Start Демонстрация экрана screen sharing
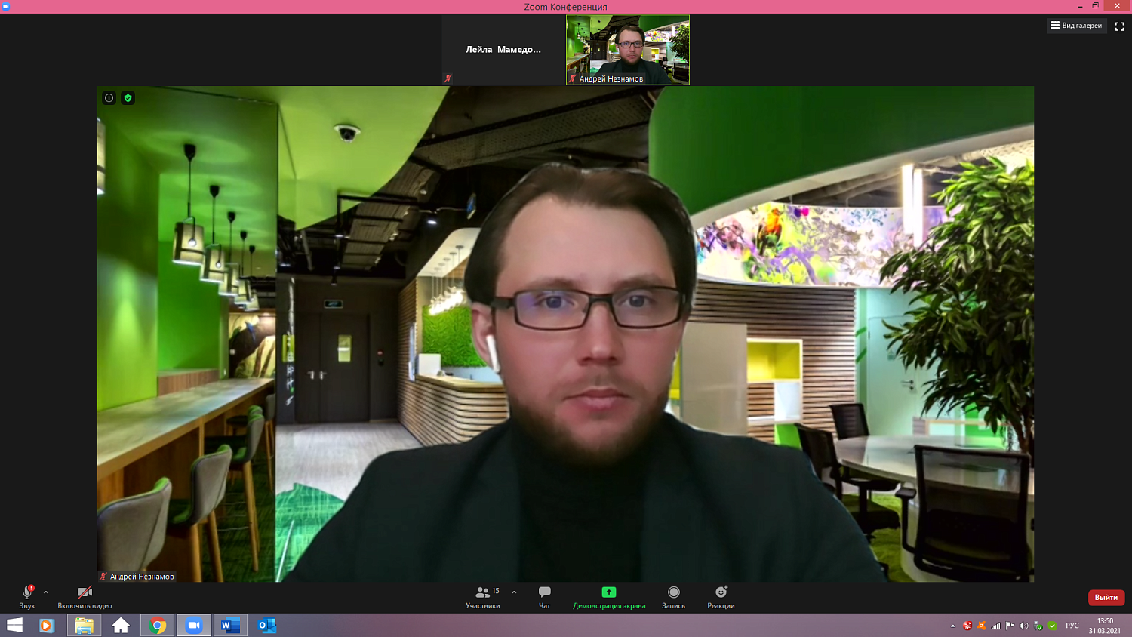The image size is (1132, 637). pyautogui.click(x=609, y=597)
